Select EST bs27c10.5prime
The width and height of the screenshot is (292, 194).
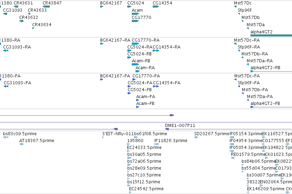click(x=144, y=175)
